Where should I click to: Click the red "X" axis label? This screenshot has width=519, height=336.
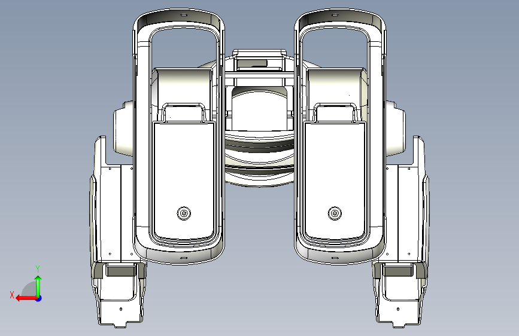pos(12,295)
